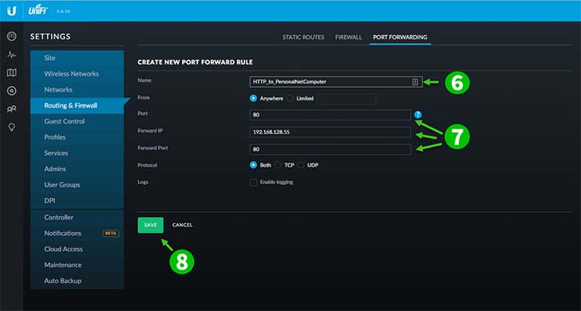Switch to Firewall tab
The width and height of the screenshot is (581, 311).
click(349, 37)
